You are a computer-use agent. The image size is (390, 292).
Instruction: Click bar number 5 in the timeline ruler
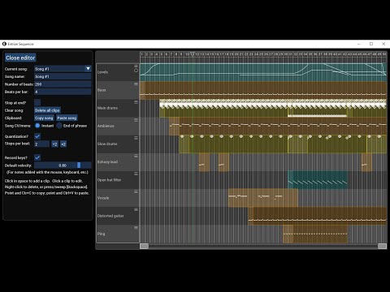pos(162,54)
